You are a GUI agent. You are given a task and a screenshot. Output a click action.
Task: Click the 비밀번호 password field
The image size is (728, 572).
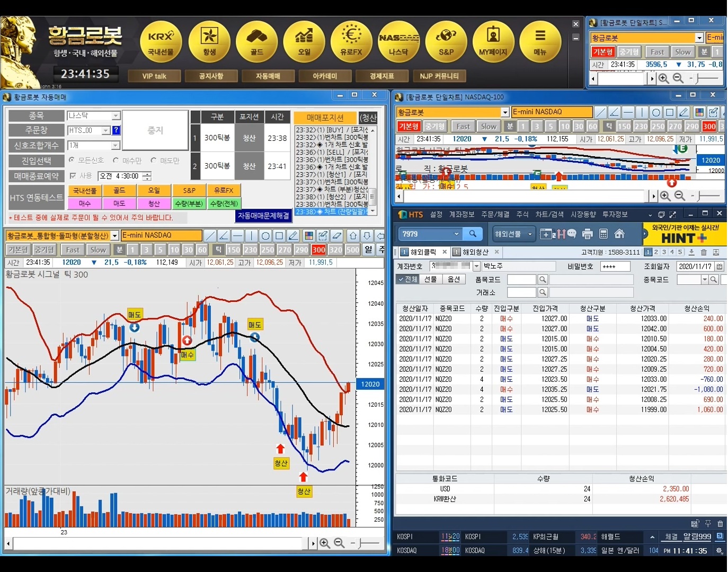(x=615, y=266)
